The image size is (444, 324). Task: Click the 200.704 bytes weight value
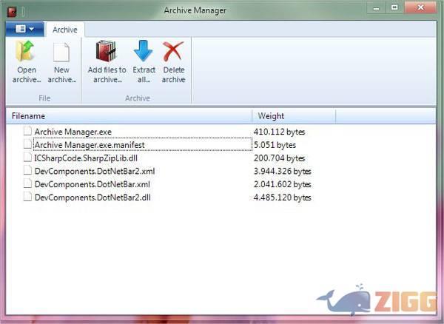(279, 158)
